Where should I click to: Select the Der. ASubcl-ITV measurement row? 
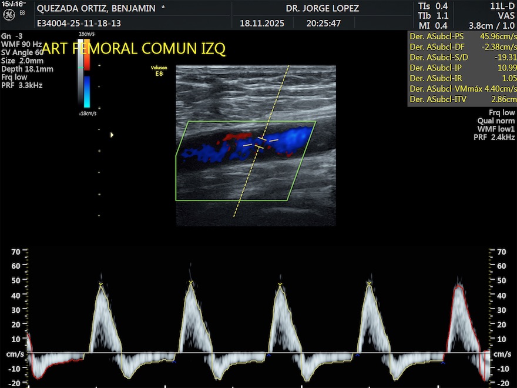pos(462,99)
